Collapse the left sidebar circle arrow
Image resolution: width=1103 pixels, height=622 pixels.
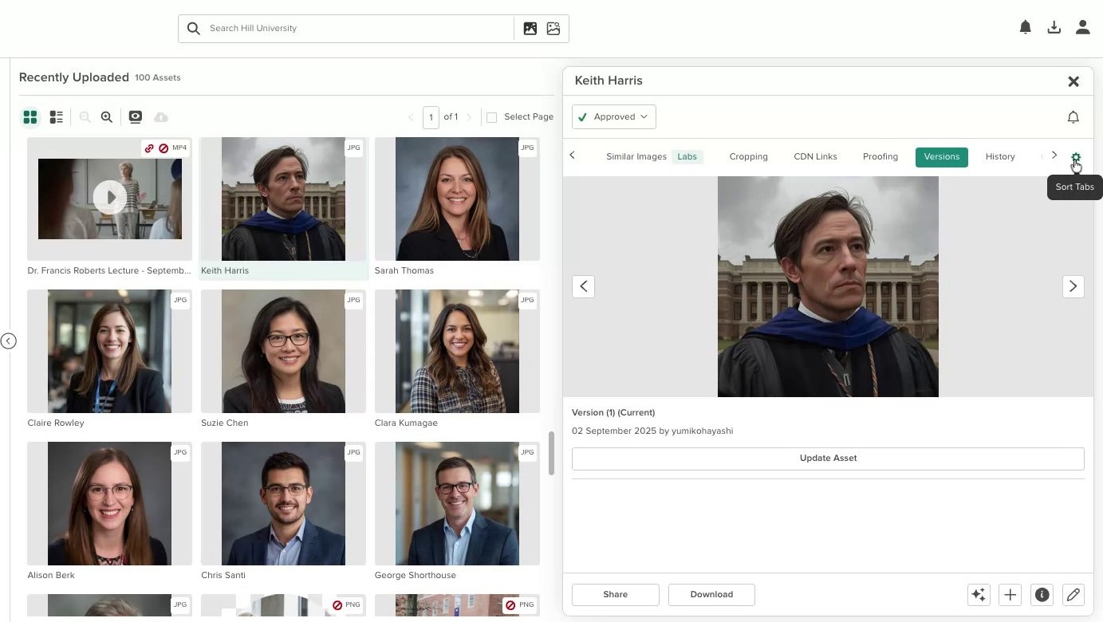9,341
